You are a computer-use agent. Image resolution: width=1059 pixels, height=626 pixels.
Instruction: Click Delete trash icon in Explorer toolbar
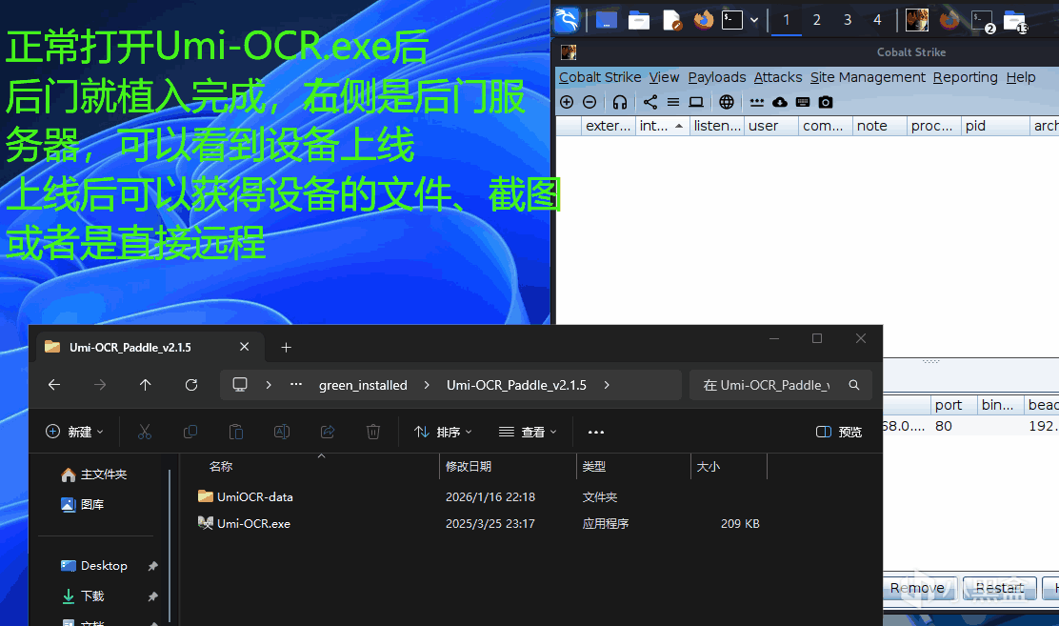coord(372,432)
